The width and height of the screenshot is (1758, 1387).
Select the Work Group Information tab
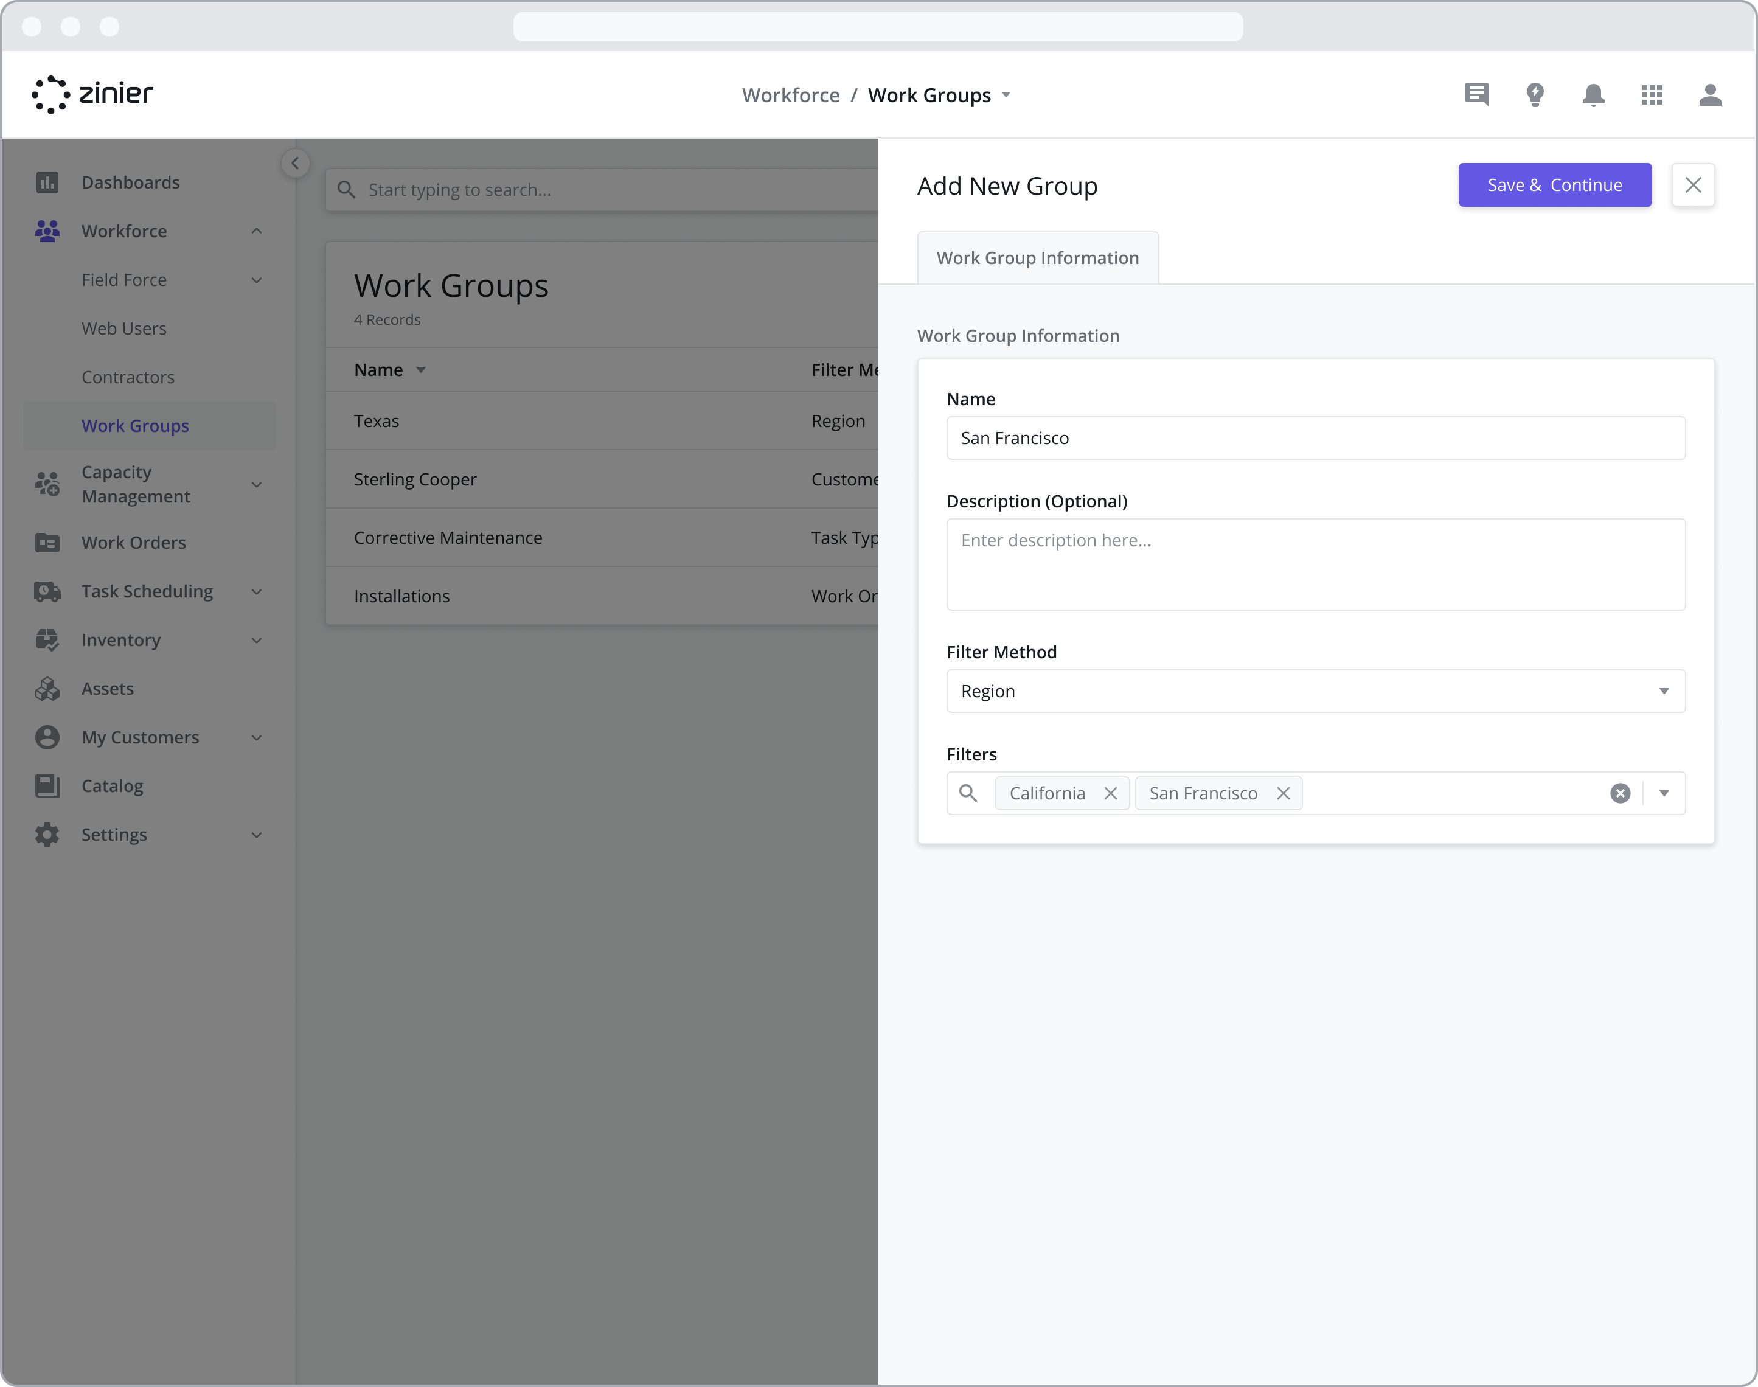(1038, 257)
